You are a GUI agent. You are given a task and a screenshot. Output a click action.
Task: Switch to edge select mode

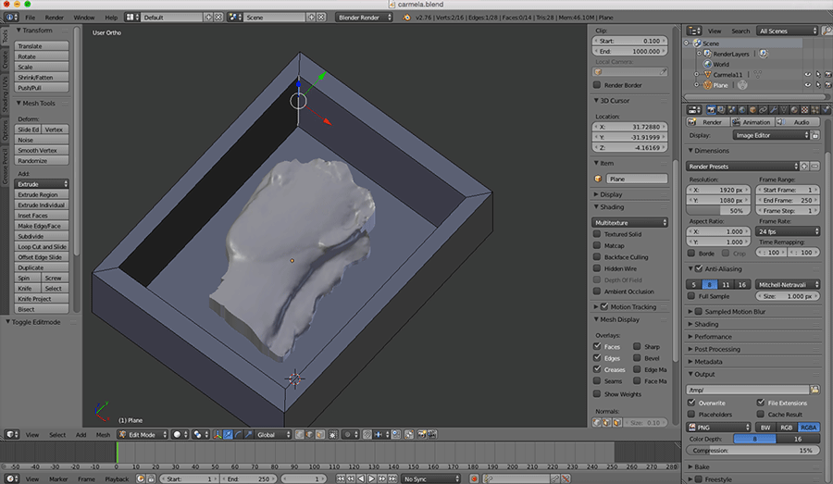click(x=309, y=435)
